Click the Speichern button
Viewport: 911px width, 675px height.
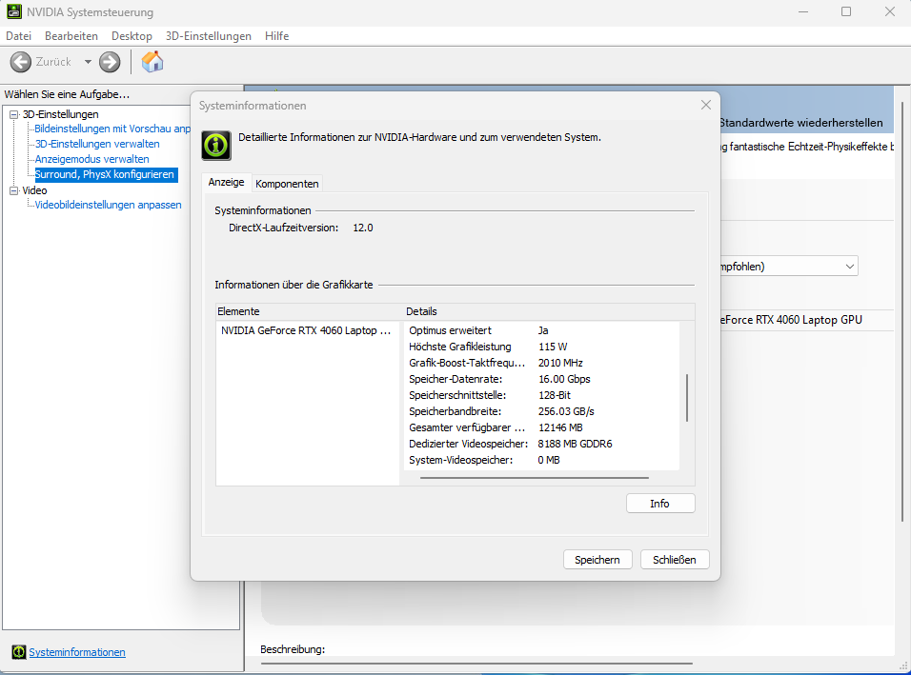(x=597, y=560)
